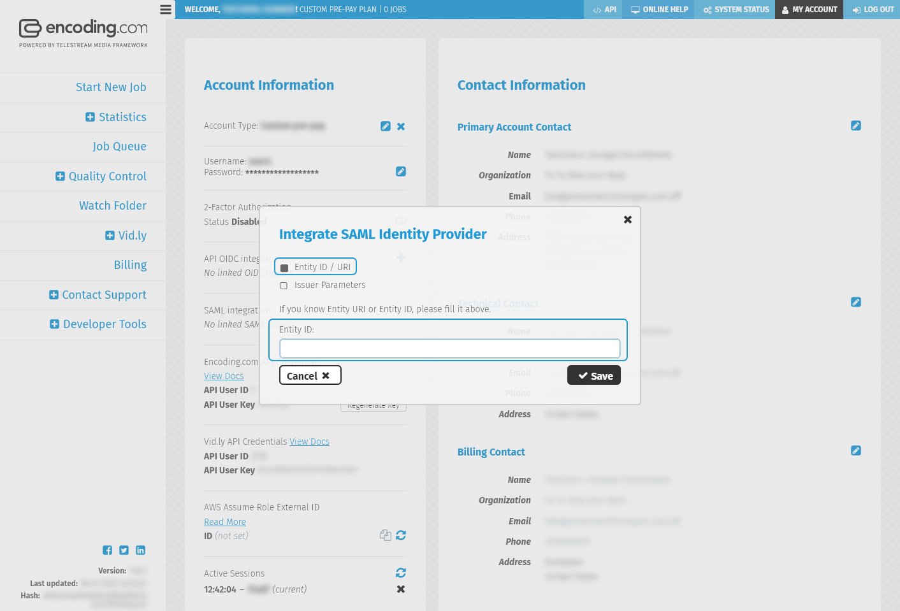The width and height of the screenshot is (900, 611).
Task: Copy the AWS External ID icon
Action: (386, 535)
